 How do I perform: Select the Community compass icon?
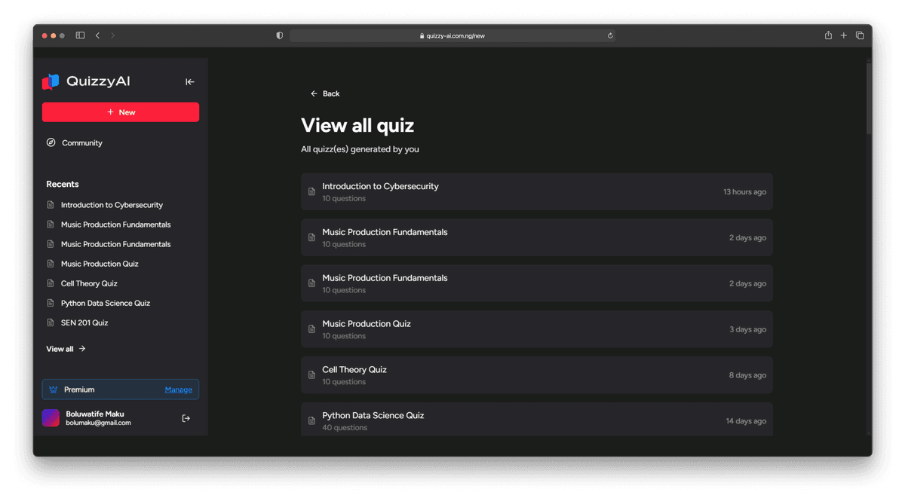[51, 142]
